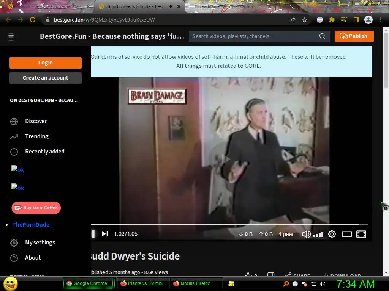Click the address bar URL
Image resolution: width=389 pixels, height=291 pixels.
(x=104, y=20)
